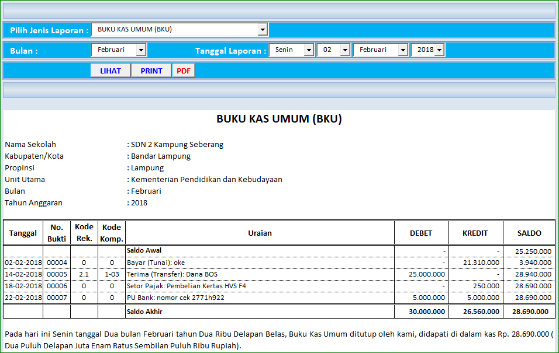This screenshot has height=353, width=559.
Task: Select bukti number 00005
Action: pos(57,274)
